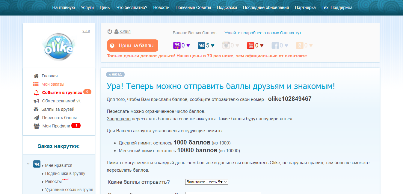403x194 pixels.
Task: Click the Месячный лимит 10000 баллов line
Action: click(x=179, y=150)
